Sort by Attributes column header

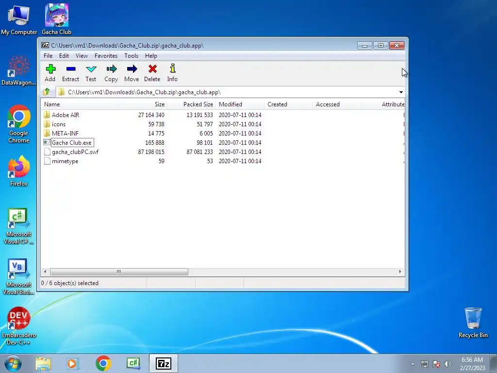(x=383, y=104)
